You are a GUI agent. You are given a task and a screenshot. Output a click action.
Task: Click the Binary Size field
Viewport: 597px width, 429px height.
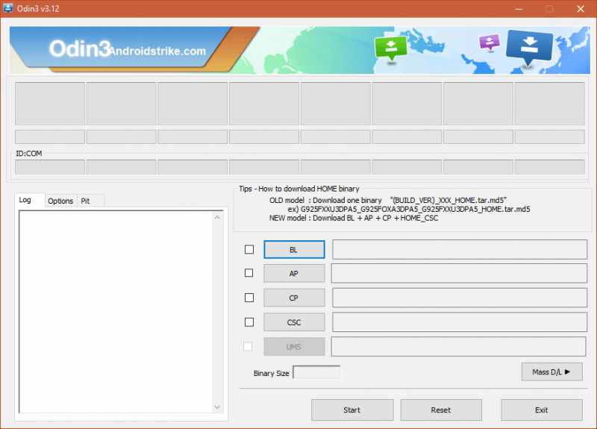coord(316,372)
